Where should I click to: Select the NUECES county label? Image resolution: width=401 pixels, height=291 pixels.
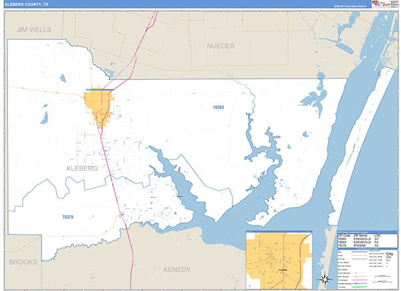pos(221,46)
